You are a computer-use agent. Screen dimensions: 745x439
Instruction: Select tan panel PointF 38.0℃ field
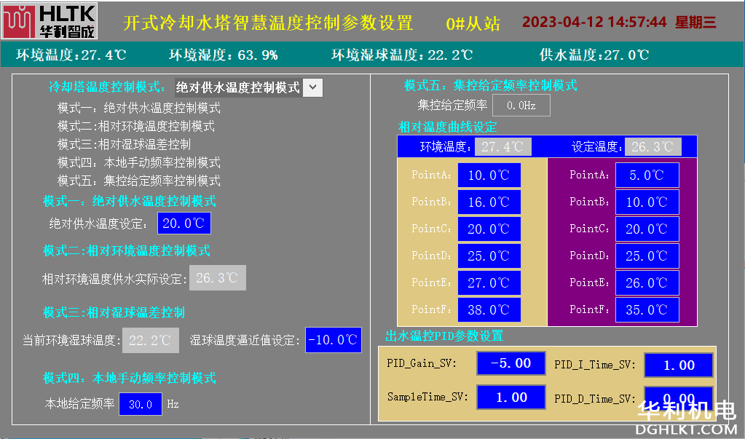coord(489,309)
